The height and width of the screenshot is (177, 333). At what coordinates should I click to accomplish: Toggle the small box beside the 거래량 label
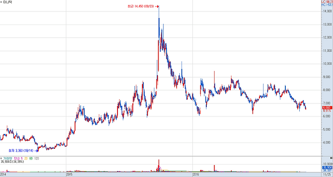(1, 159)
